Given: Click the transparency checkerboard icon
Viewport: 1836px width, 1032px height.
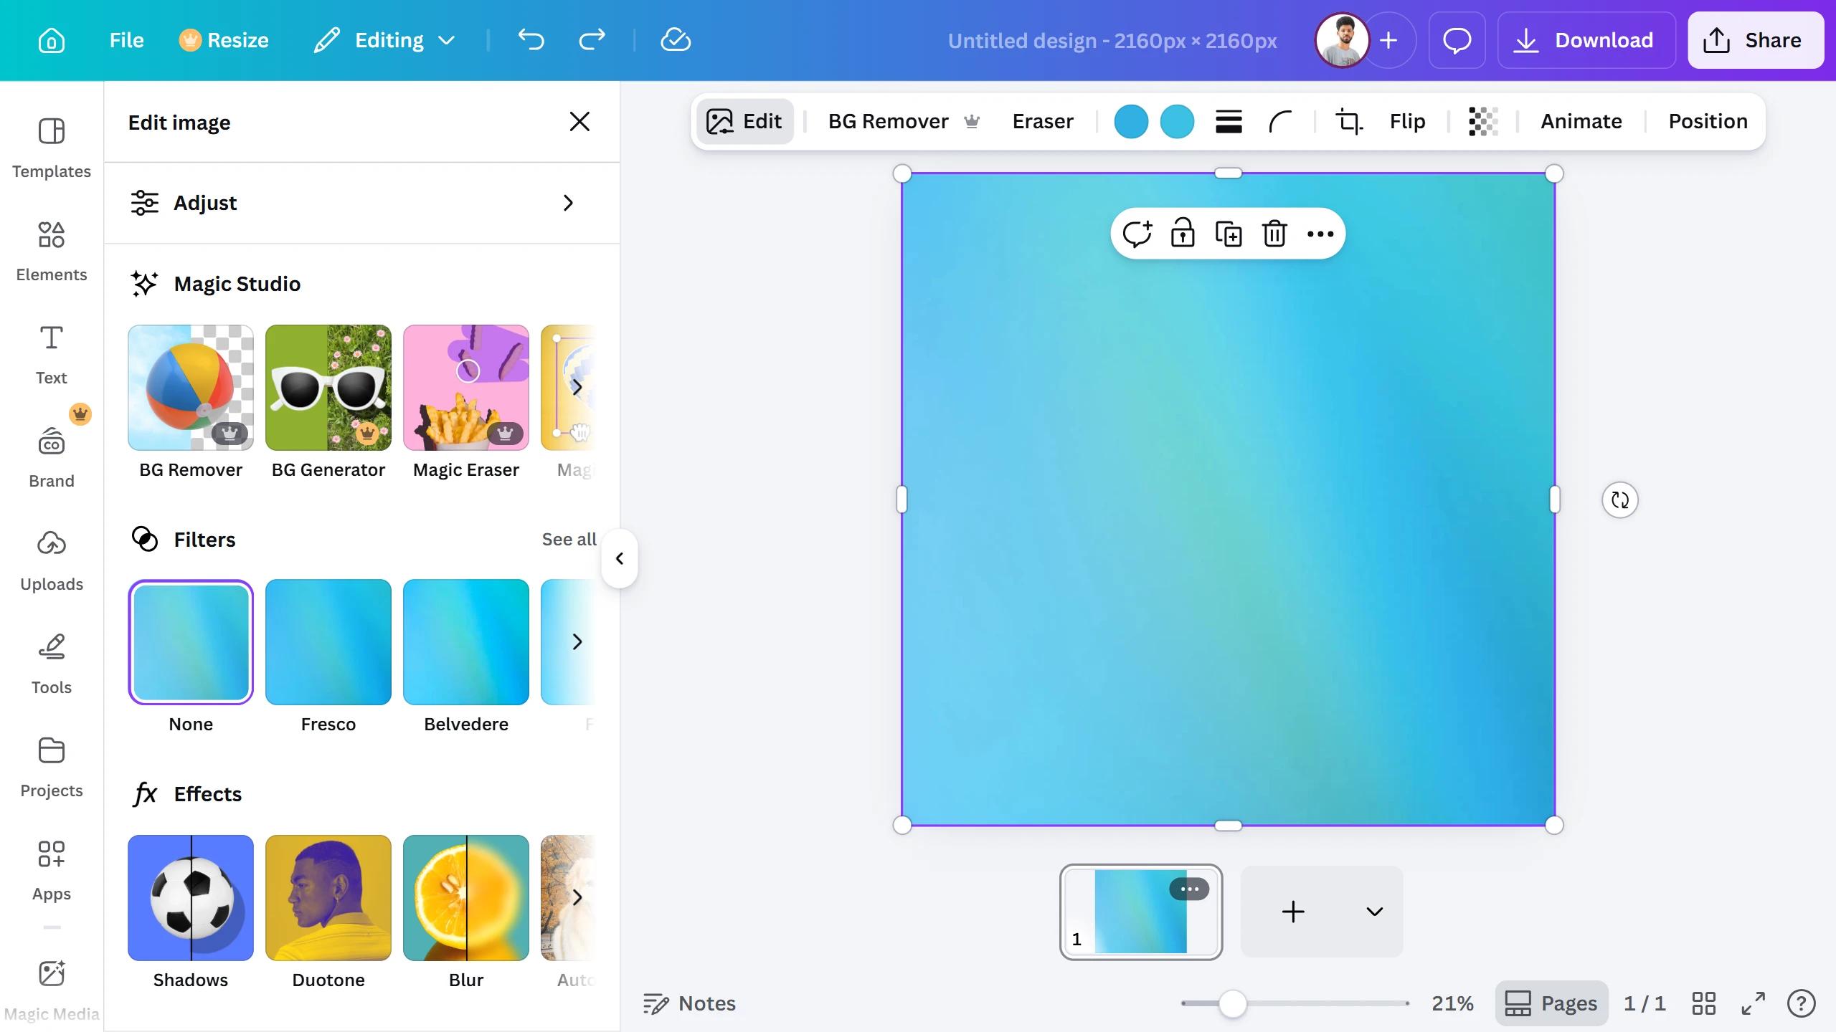Looking at the screenshot, I should 1482,121.
